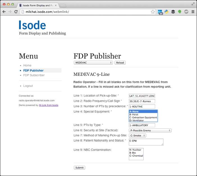Screen dimensions: 197x176
Task: Expand the Security at Site dropdown
Action: pyautogui.click(x=150, y=130)
